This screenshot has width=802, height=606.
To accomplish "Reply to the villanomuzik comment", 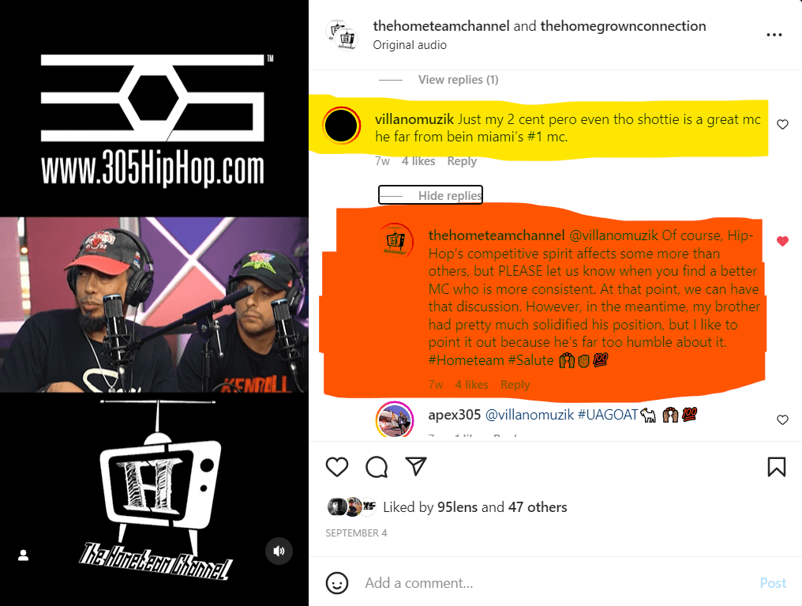I will pos(462,161).
